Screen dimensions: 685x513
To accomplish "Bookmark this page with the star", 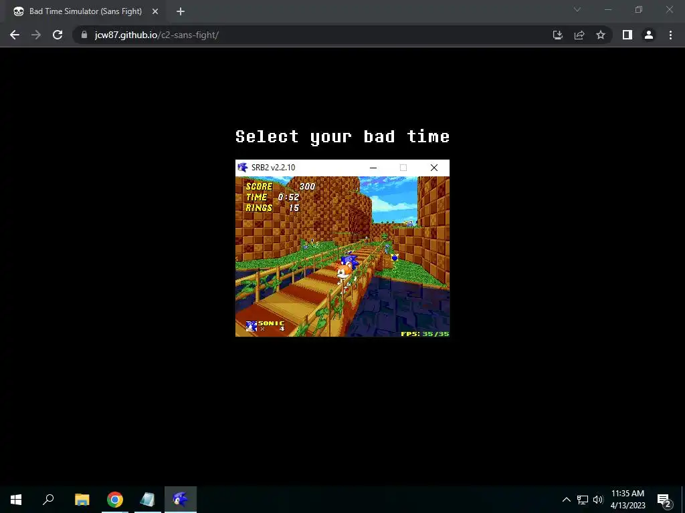I will (x=601, y=35).
